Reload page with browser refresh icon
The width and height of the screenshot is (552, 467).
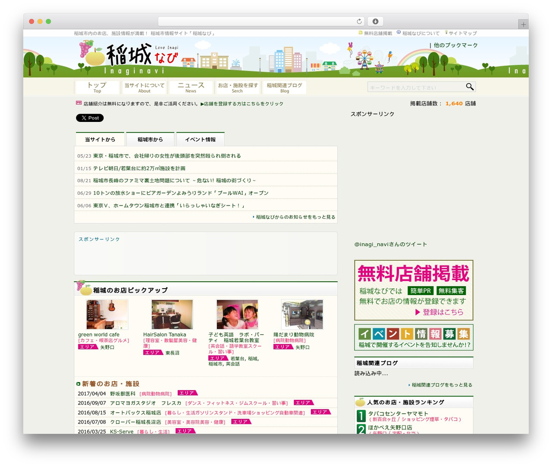tap(359, 21)
